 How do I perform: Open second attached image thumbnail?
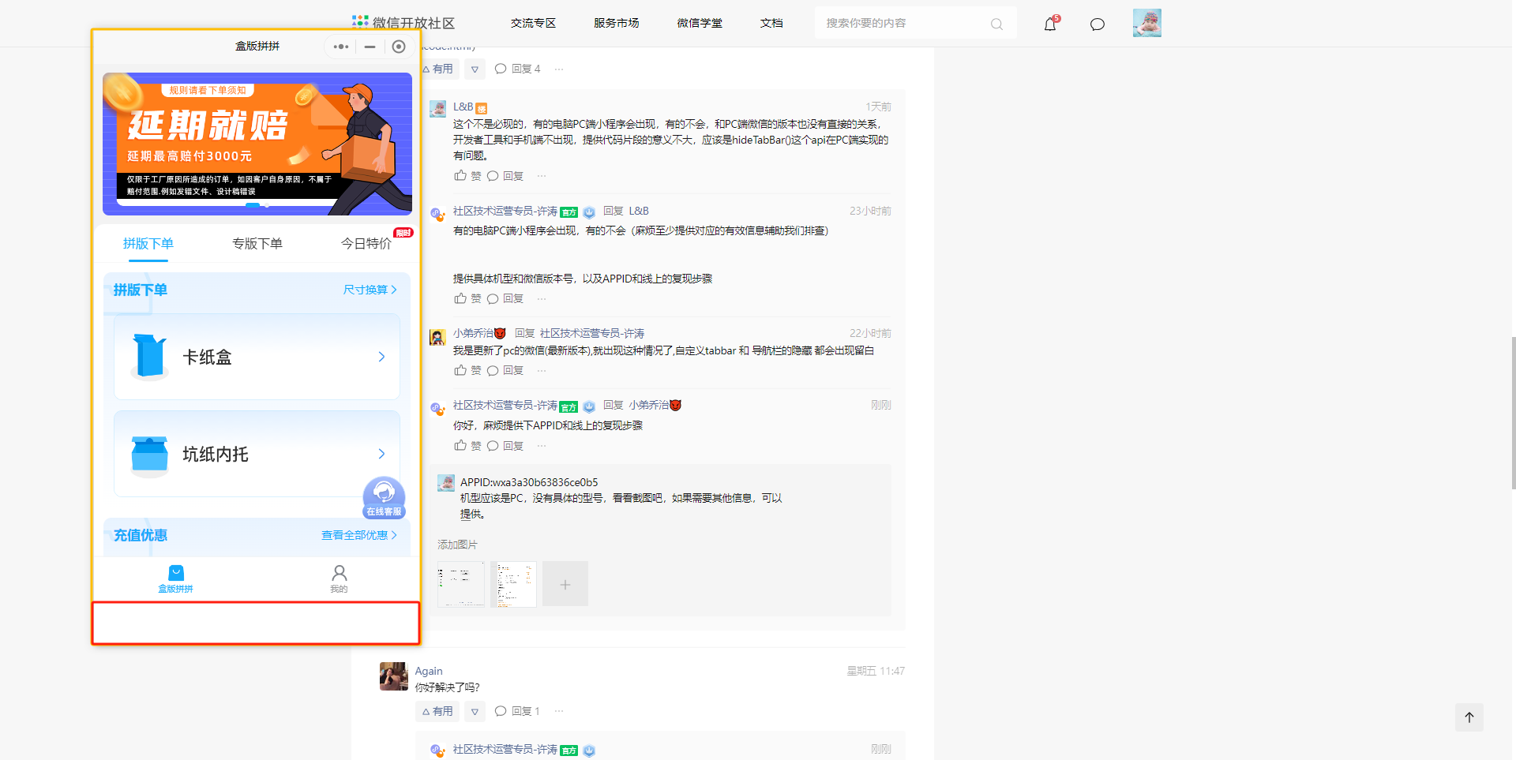click(513, 584)
